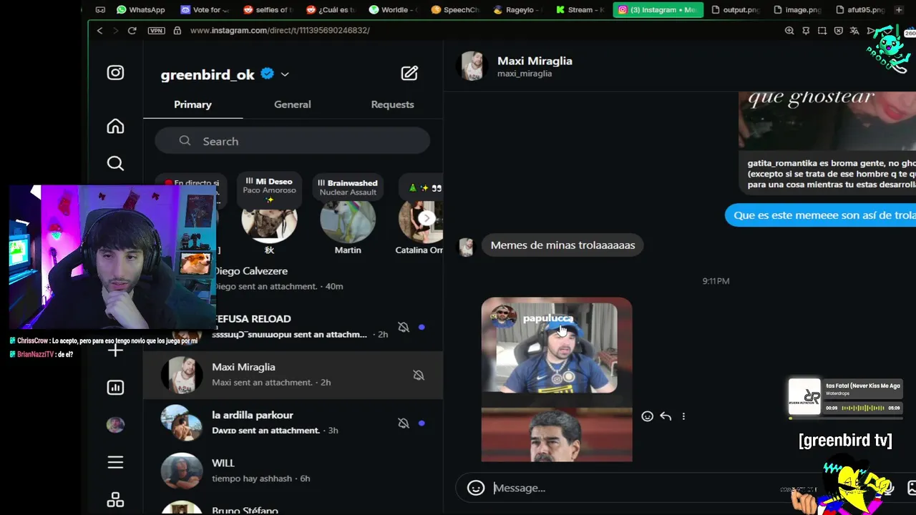Toggle mute bell on Maxi Miraglia chat
Screen dimensions: 916x515
pos(419,375)
